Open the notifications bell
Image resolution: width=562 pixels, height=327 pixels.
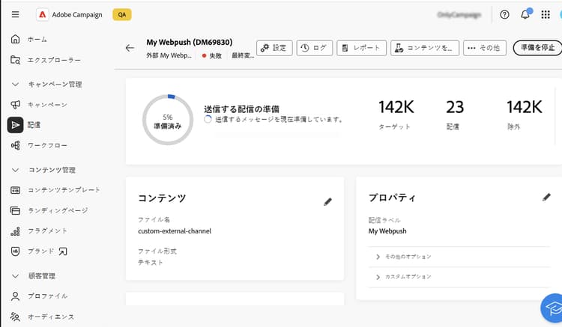tap(525, 14)
